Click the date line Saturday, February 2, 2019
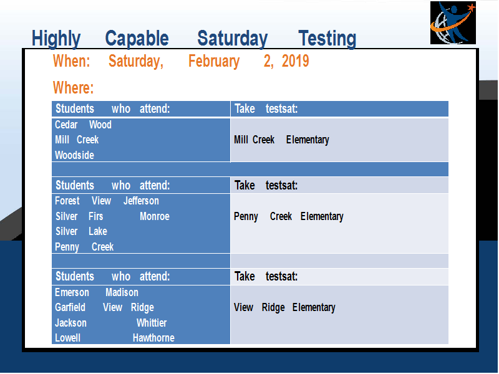Image resolution: width=499 pixels, height=374 pixels. (x=208, y=61)
